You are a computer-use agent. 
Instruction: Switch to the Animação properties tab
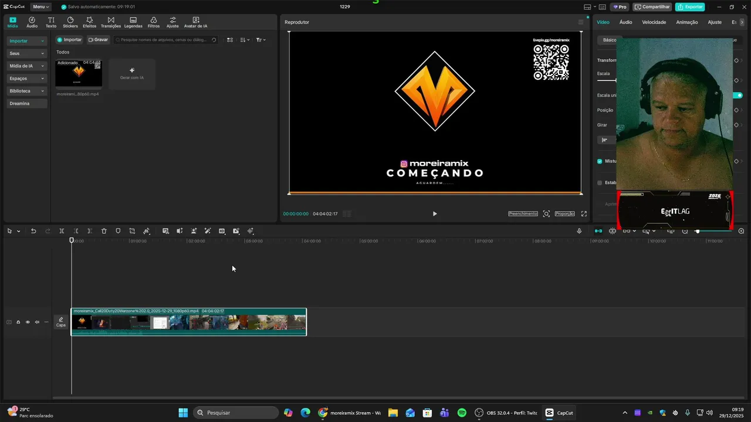tap(687, 22)
